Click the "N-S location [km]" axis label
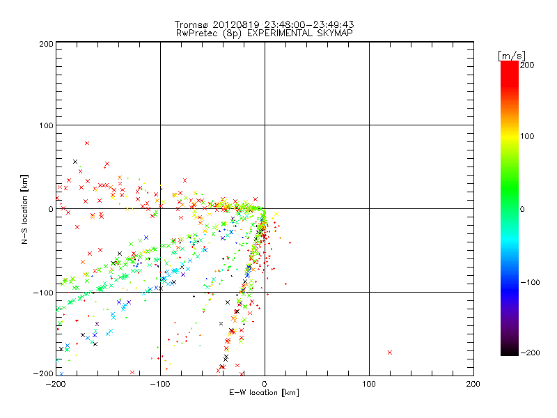557x418 pixels. tap(24, 209)
